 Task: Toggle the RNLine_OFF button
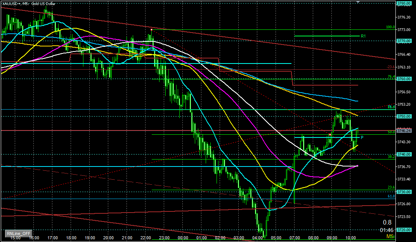click(18, 233)
